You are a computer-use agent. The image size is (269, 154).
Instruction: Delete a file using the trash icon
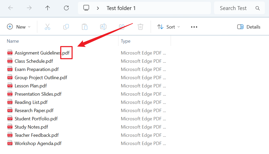(x=140, y=26)
